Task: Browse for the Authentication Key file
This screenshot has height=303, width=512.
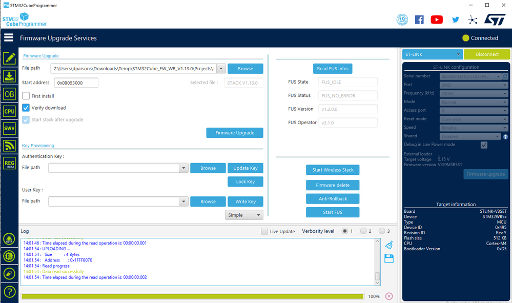Action: click(208, 168)
